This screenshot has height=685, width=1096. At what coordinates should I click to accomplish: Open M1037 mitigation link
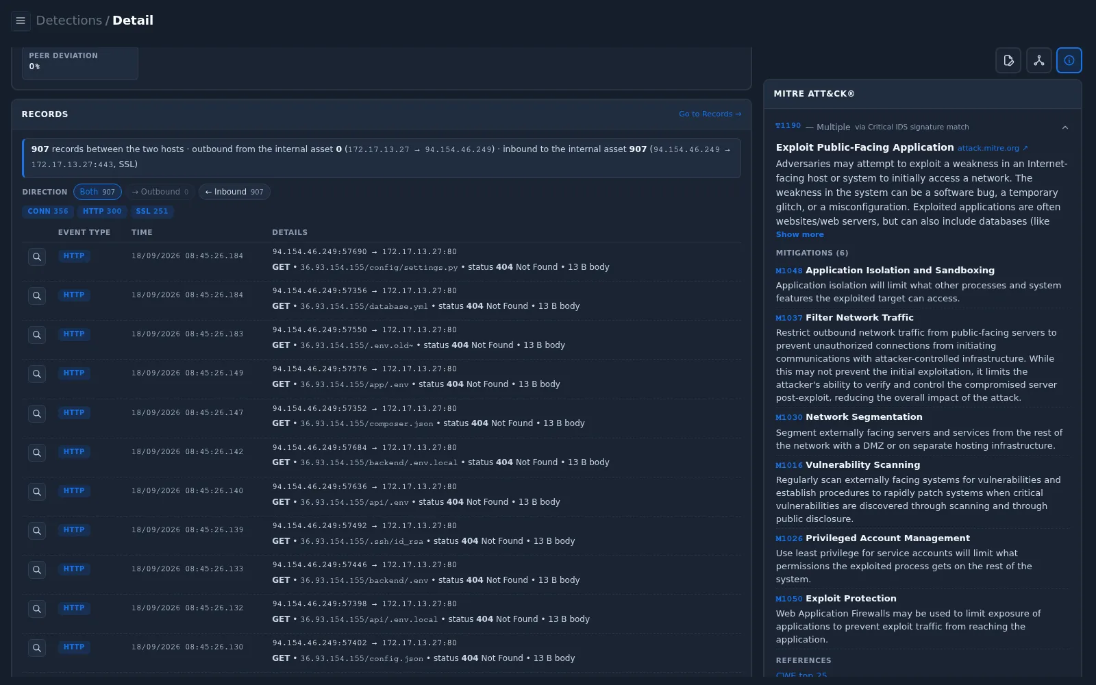788,318
